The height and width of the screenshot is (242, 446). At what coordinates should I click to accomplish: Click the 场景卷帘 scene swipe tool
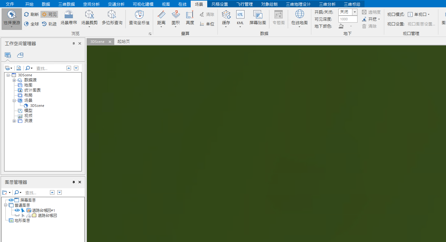click(69, 18)
